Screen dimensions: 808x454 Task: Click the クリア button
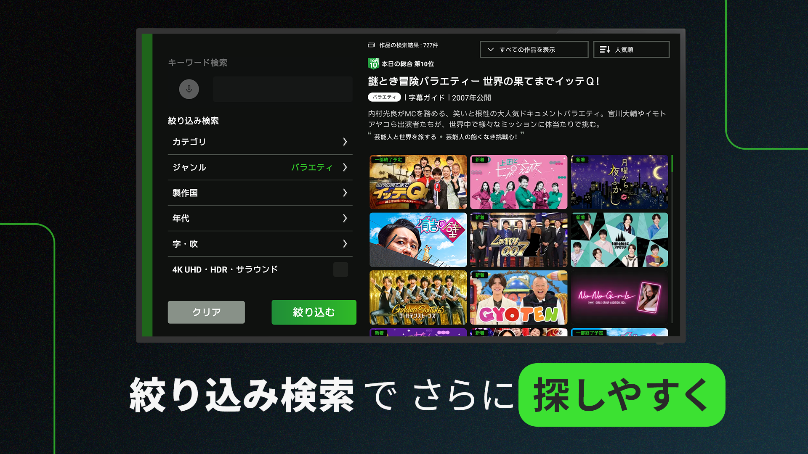(206, 312)
